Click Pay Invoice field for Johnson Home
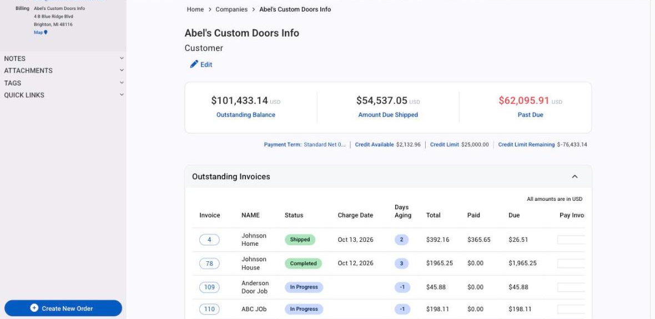Screen dimensions: 655x319 tap(571, 240)
